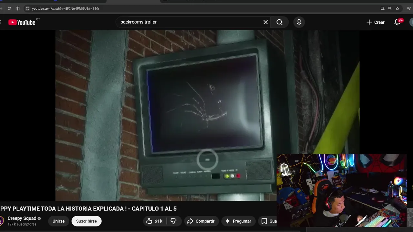Pause the video by clicking the player
This screenshot has height=232, width=413.
coord(207,115)
